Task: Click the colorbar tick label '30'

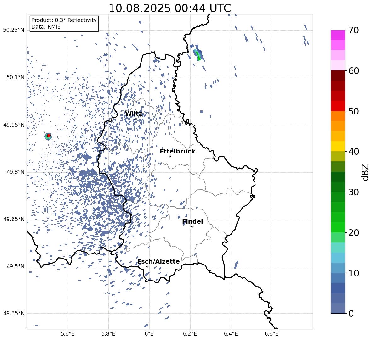Action: (353, 192)
